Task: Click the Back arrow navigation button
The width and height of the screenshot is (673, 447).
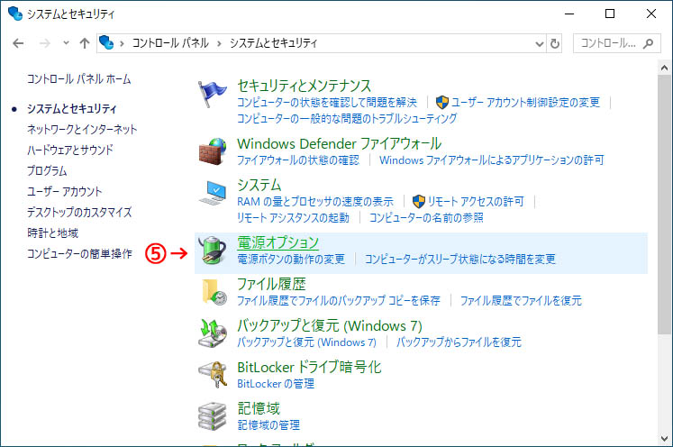Action: pyautogui.click(x=18, y=43)
